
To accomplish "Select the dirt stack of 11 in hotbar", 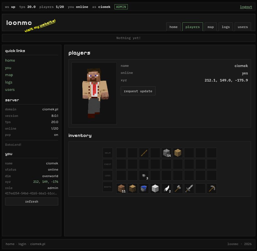I will click(x=121, y=188).
